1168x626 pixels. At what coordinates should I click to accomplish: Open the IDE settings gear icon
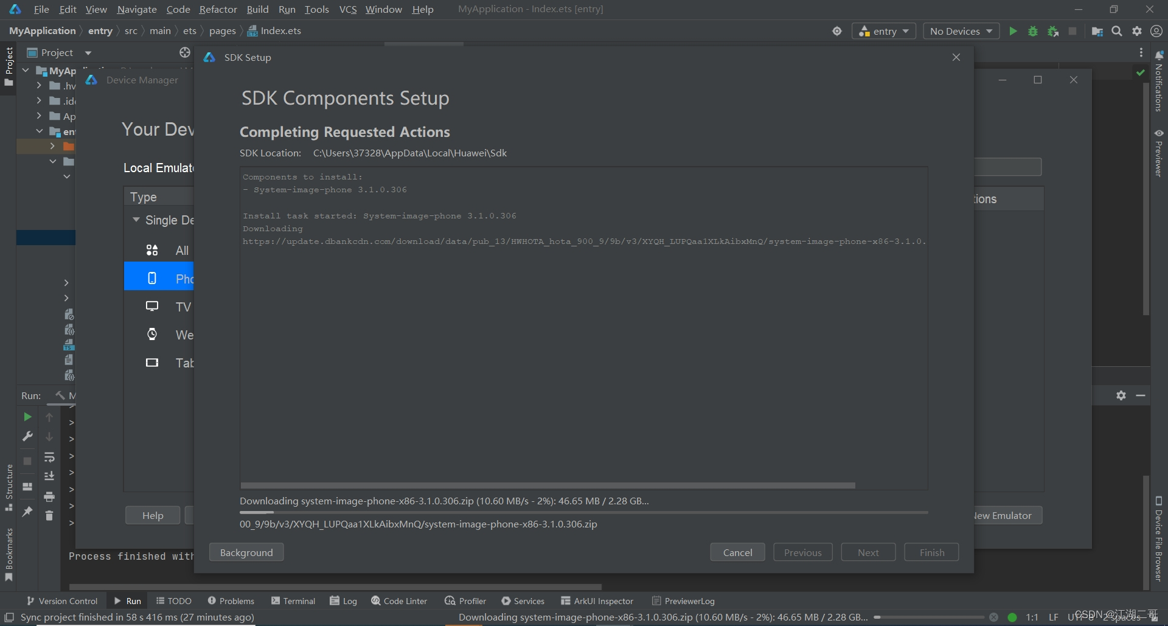1137,31
